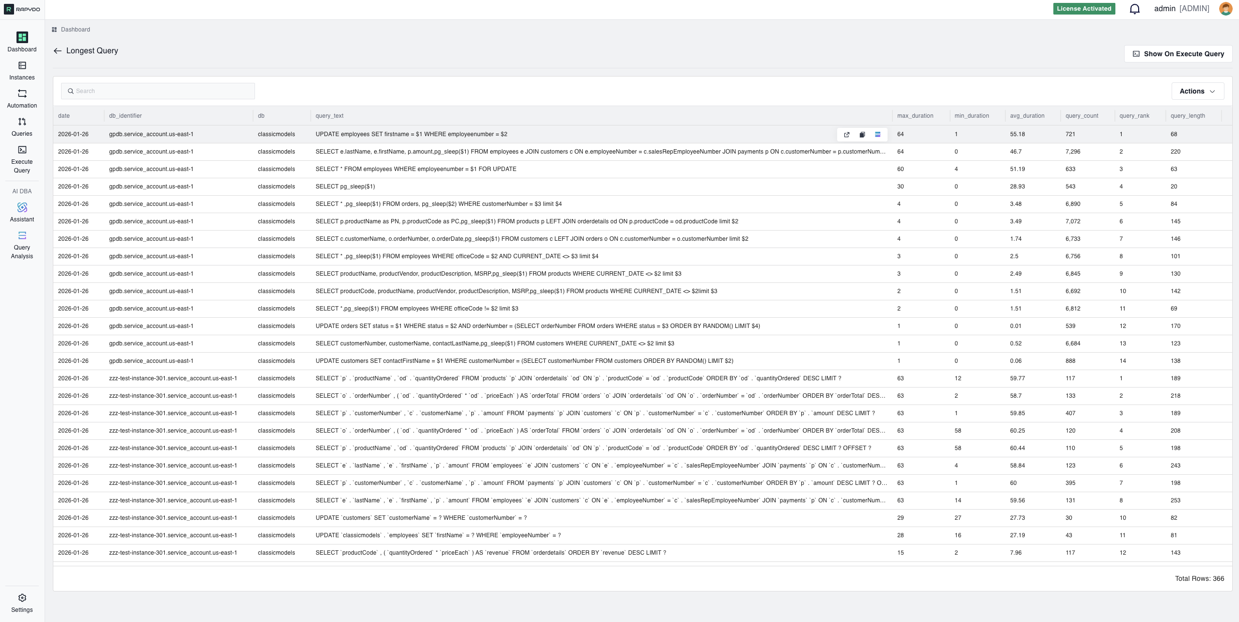
Task: Open the Actions dropdown
Action: coord(1196,91)
